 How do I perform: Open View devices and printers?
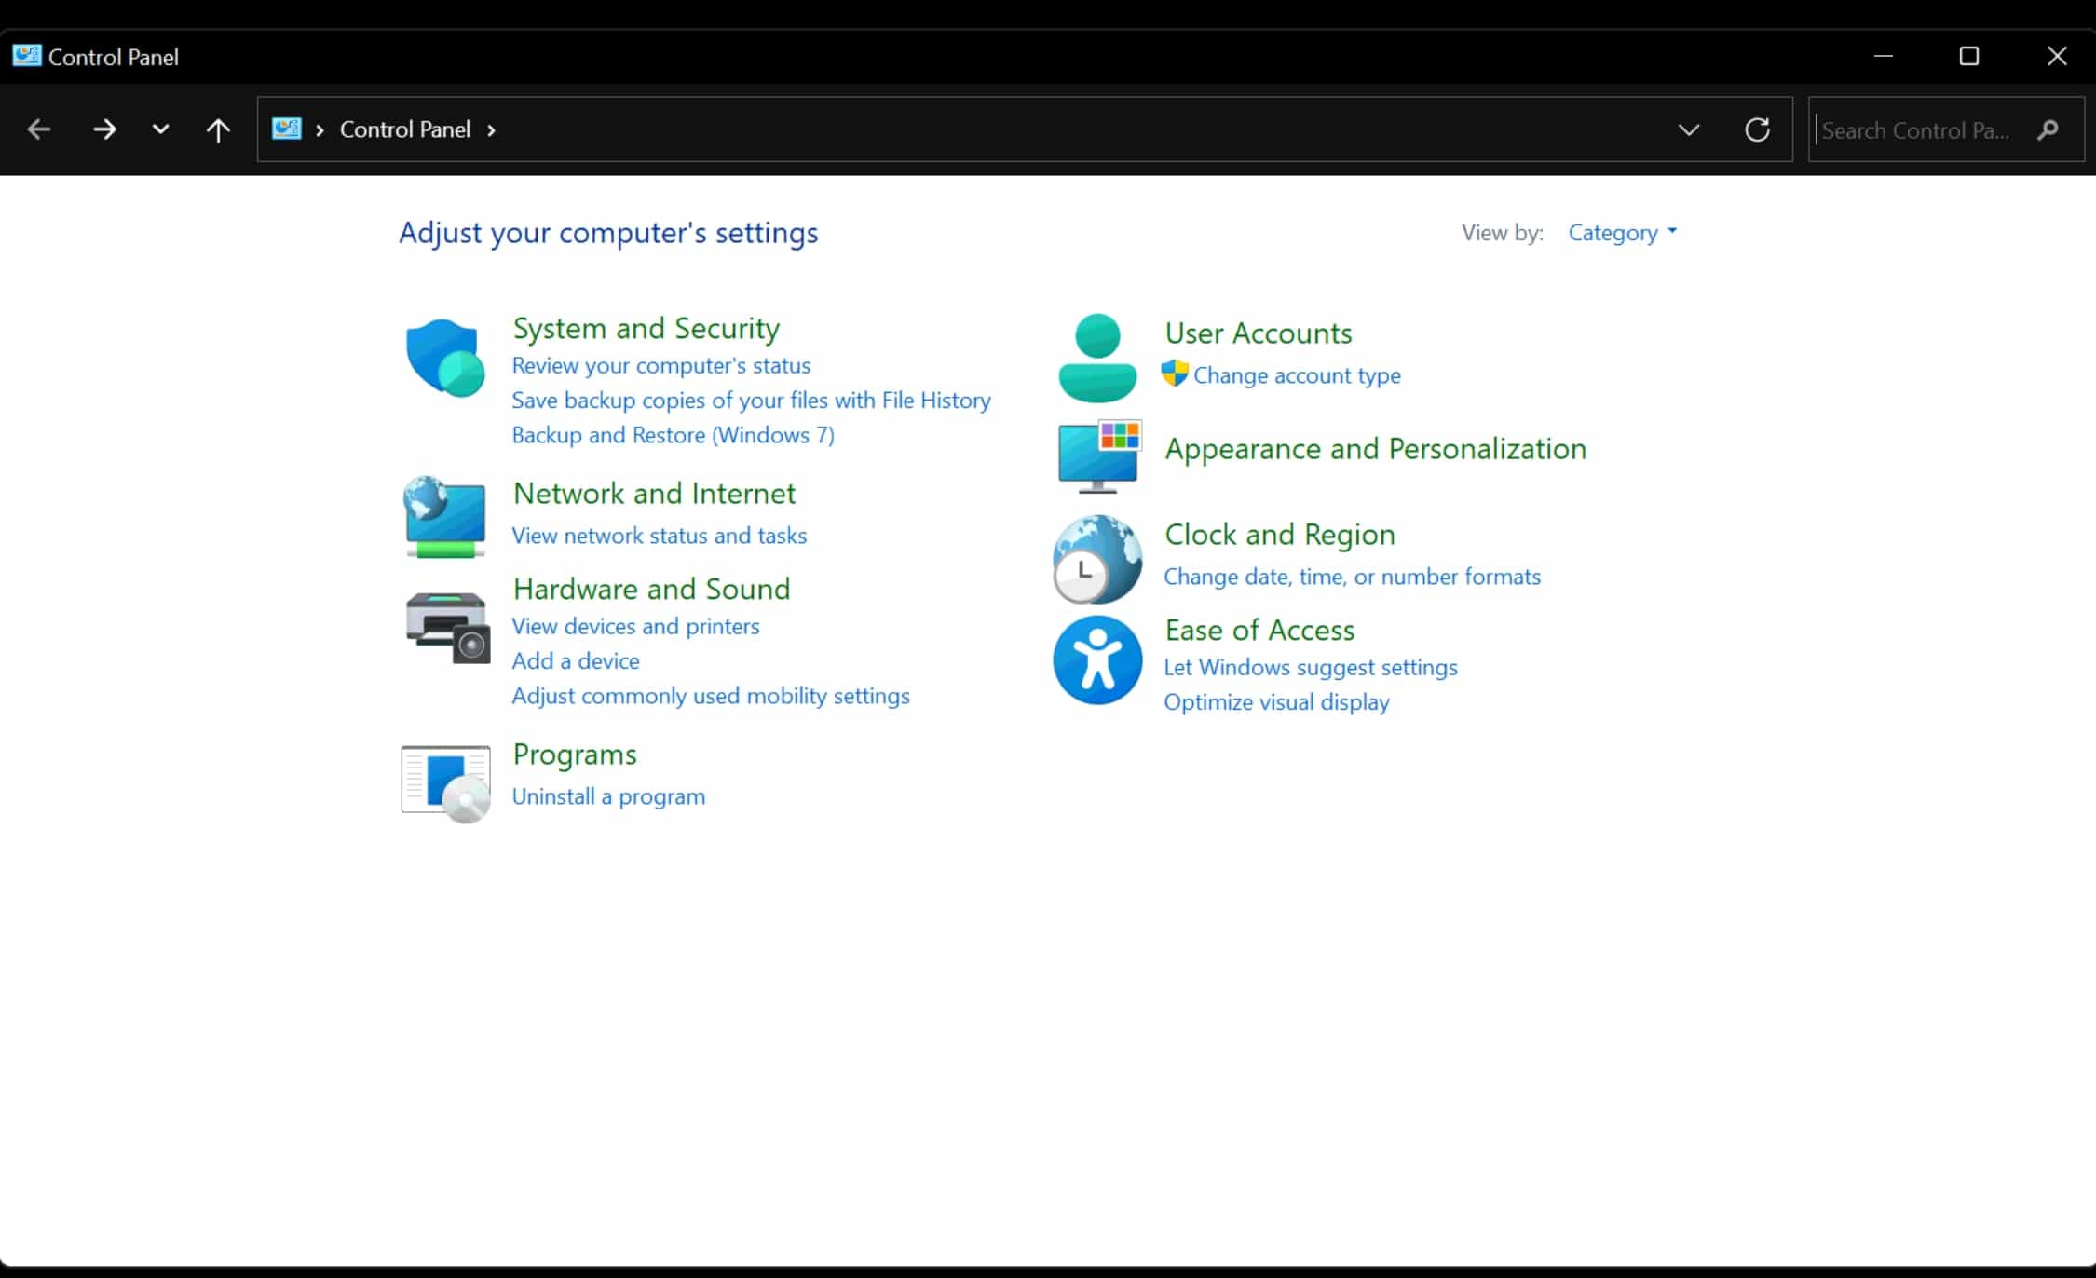635,626
